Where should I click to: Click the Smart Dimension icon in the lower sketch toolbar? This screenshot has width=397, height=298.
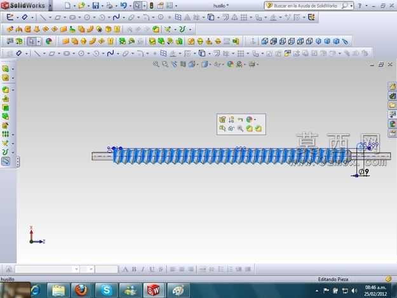click(x=18, y=53)
